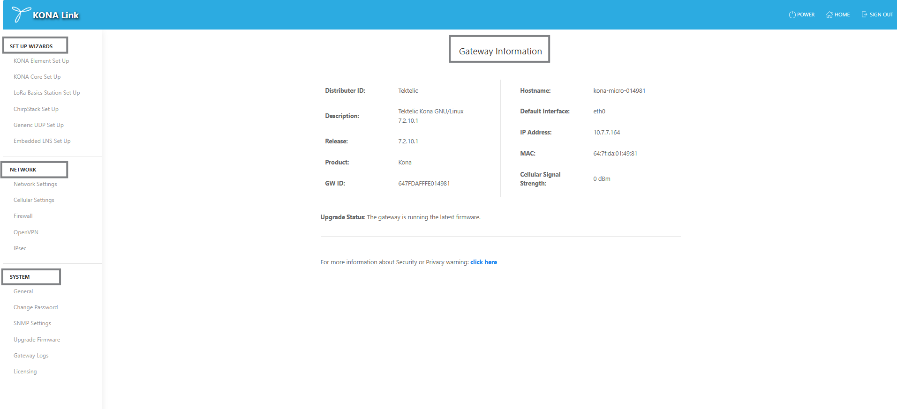Click the IP address 10.7.7.164

coord(606,133)
